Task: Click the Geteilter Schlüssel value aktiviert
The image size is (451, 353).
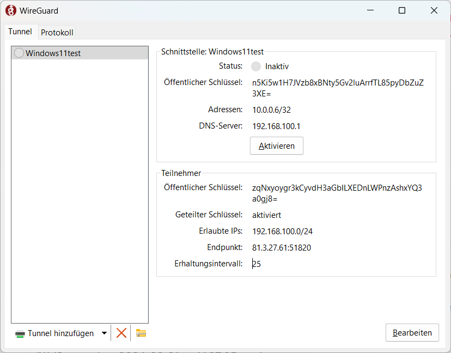Action: click(266, 215)
